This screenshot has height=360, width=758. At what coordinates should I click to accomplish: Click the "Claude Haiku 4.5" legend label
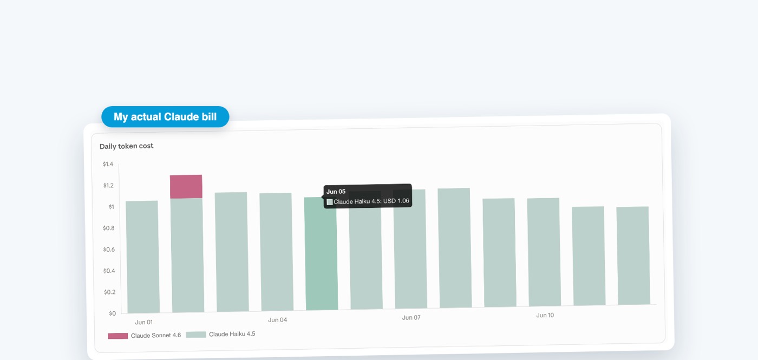[x=232, y=334]
